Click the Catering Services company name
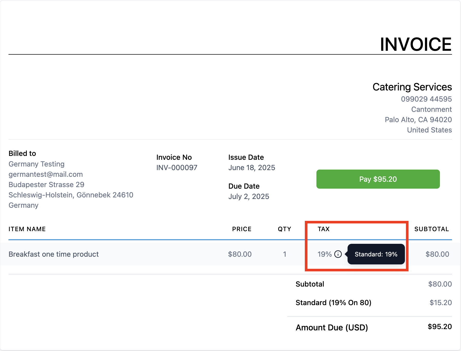Image resolution: width=461 pixels, height=351 pixels. (412, 87)
